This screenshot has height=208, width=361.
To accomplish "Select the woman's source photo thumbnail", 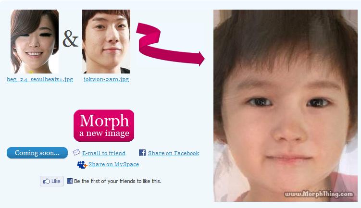I will coord(35,41).
